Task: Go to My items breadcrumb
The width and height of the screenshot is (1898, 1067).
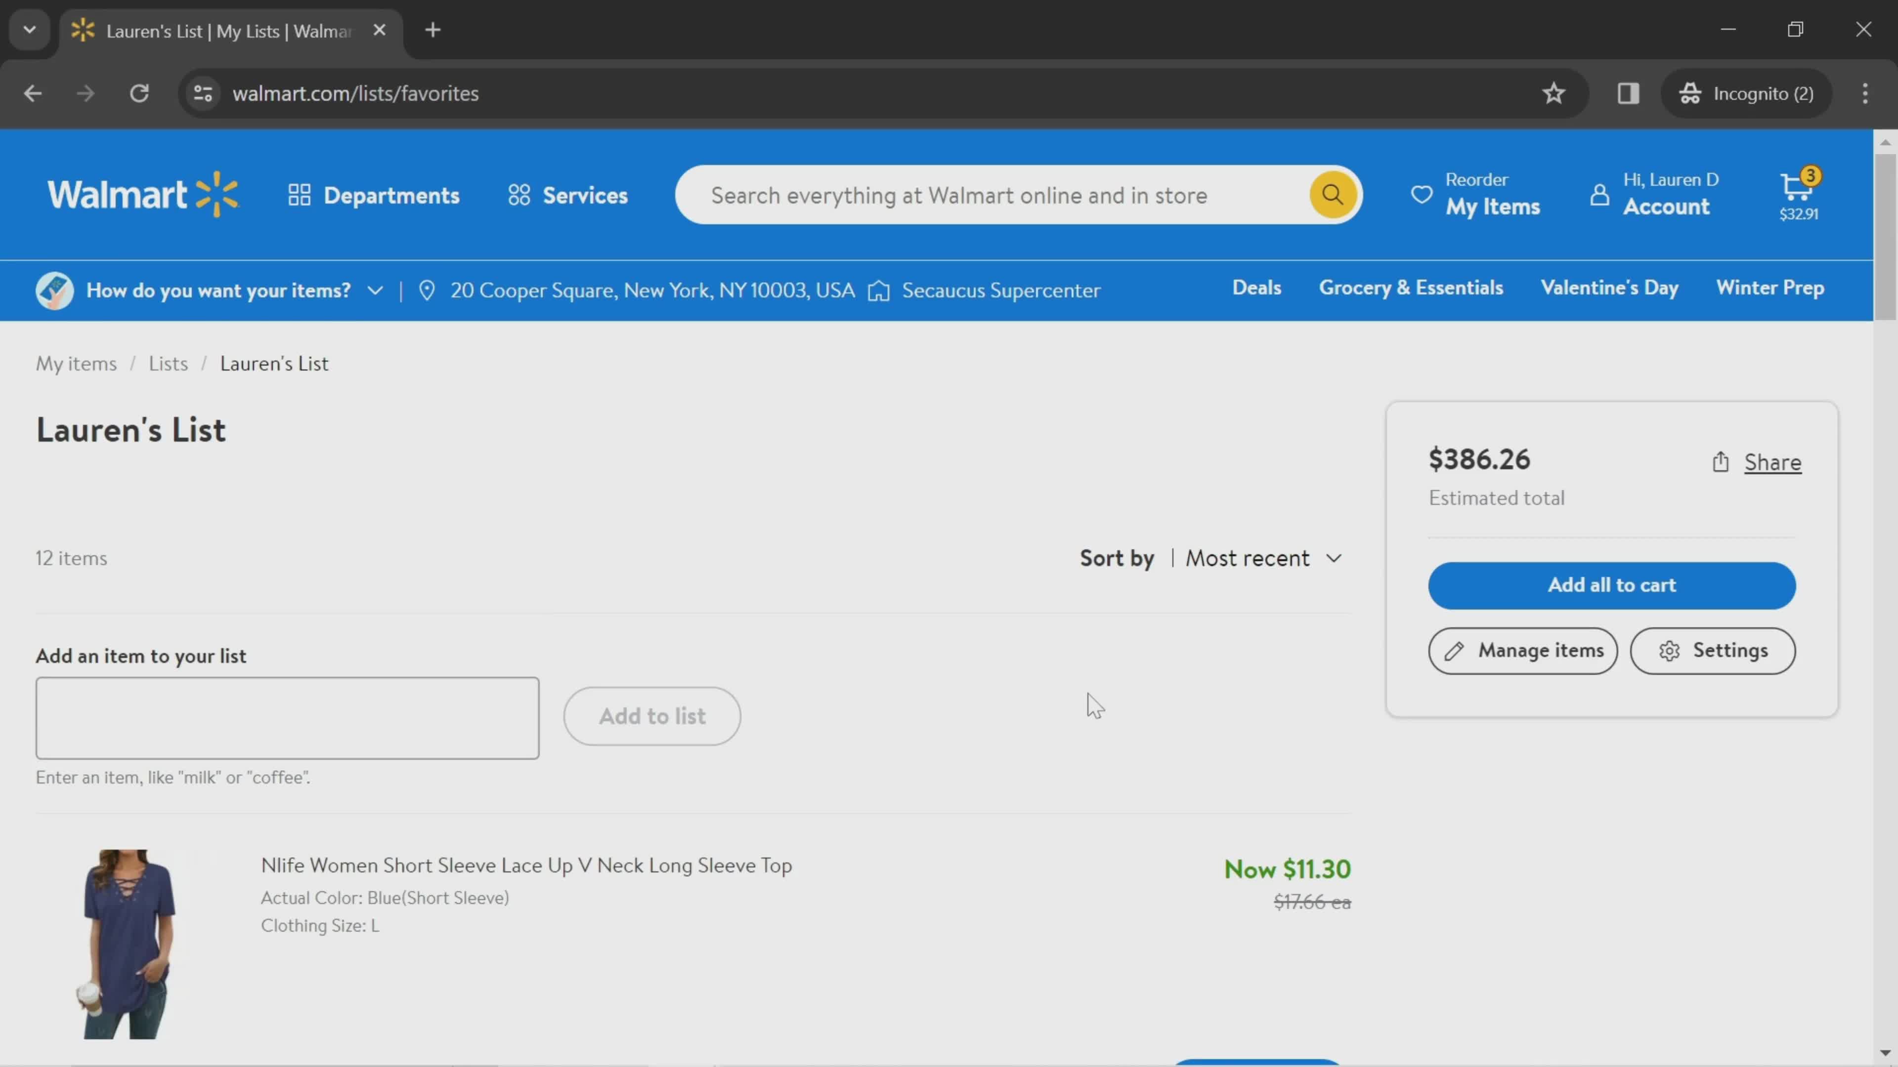Action: [77, 364]
